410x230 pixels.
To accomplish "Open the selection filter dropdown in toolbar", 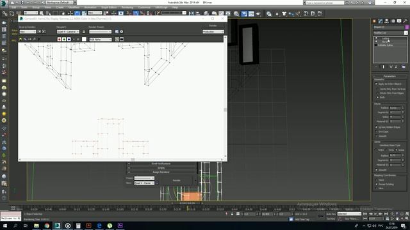I will coord(31,13).
